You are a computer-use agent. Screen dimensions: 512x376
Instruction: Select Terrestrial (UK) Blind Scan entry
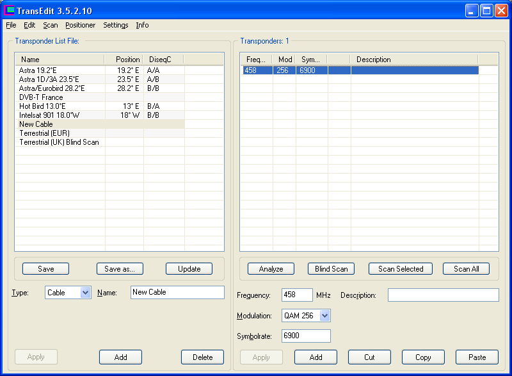[59, 142]
